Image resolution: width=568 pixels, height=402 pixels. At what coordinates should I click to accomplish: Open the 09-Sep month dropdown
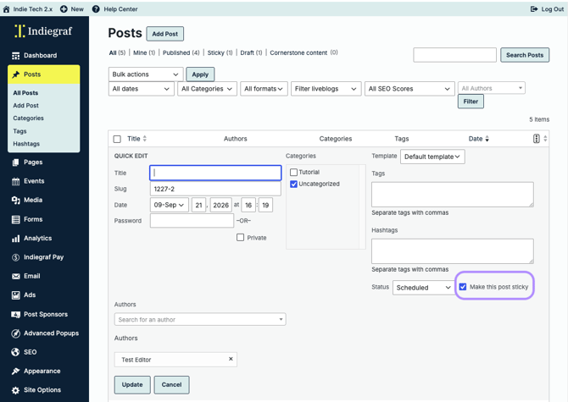point(170,205)
